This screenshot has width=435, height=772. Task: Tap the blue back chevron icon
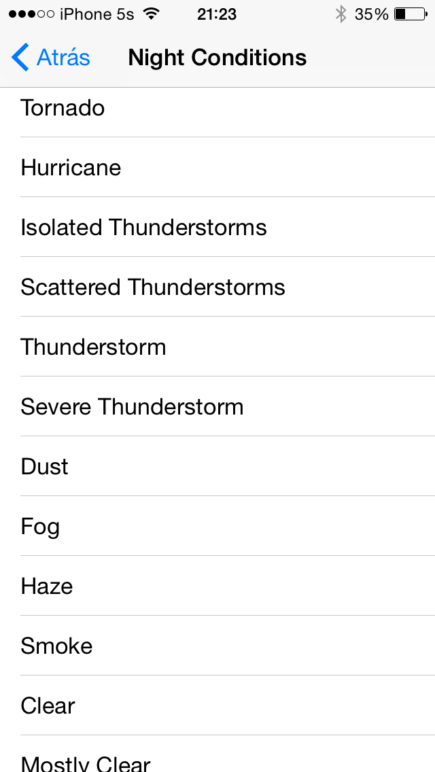20,58
